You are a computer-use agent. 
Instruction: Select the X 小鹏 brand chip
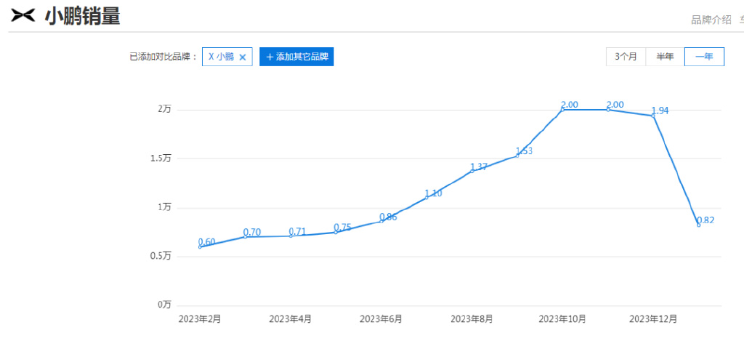click(227, 57)
